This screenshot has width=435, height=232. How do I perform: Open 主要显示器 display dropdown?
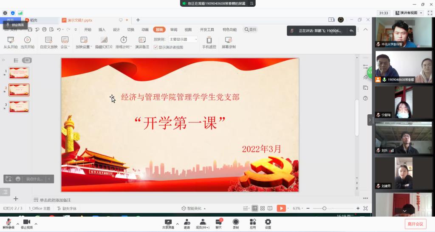[183, 39]
